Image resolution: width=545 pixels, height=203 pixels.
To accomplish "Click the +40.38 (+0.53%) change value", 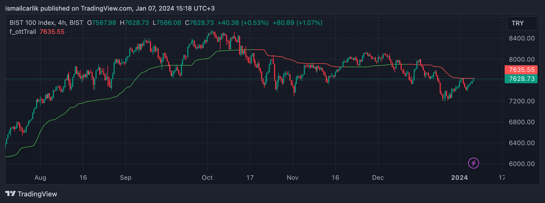I will coord(243,23).
